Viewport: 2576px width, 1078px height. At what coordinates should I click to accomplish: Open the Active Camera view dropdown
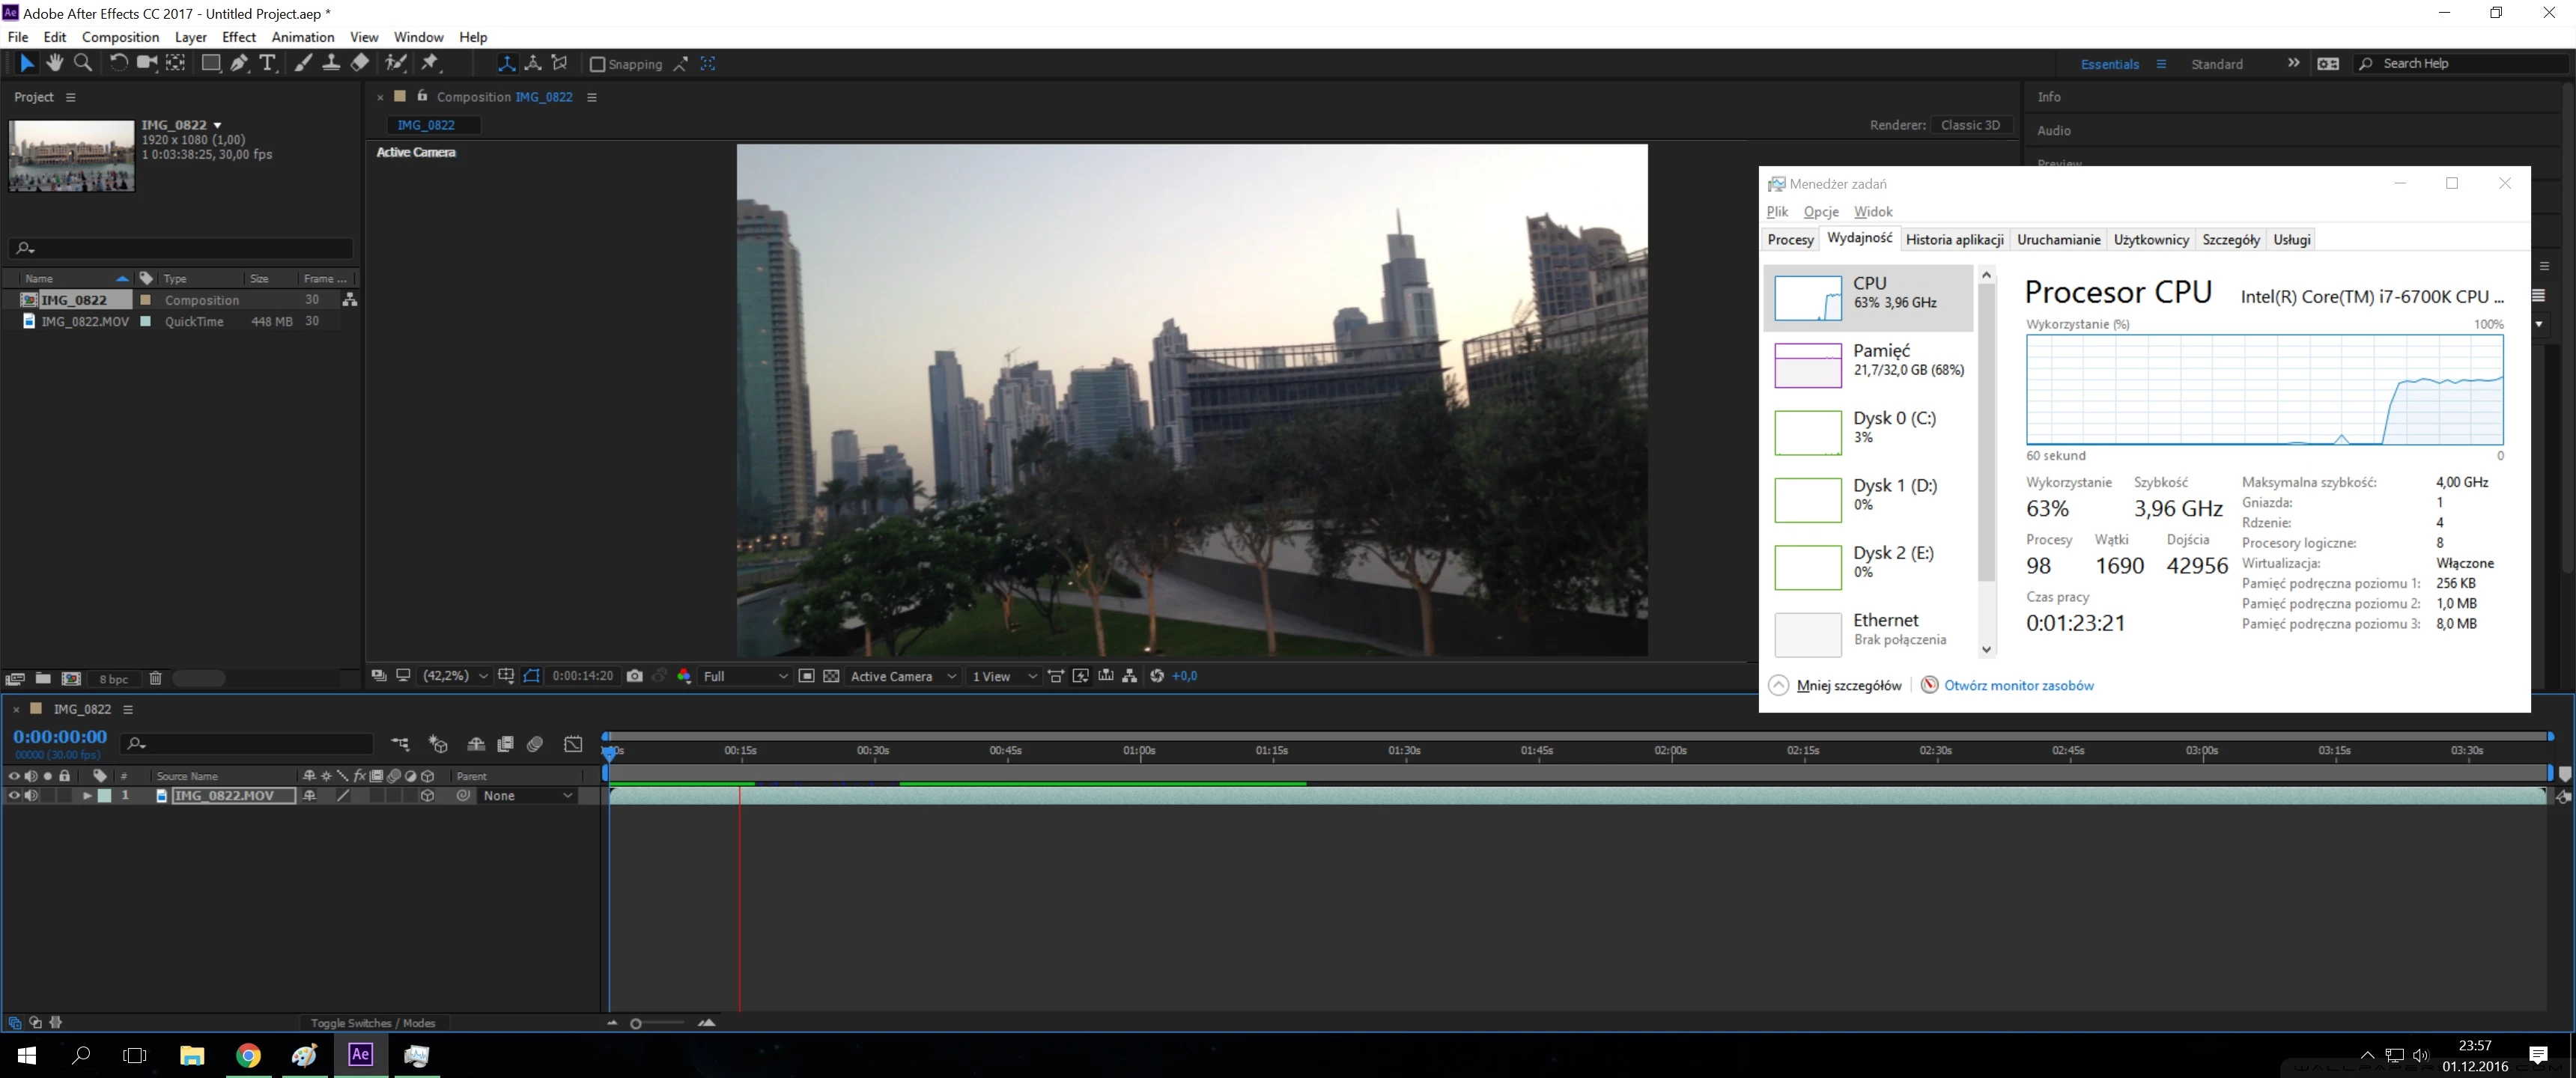click(902, 676)
